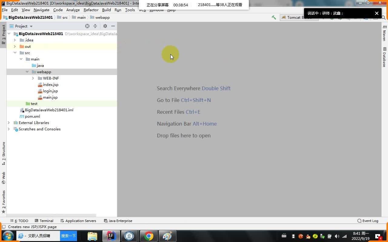Click the green build hammer icon

(x=274, y=17)
